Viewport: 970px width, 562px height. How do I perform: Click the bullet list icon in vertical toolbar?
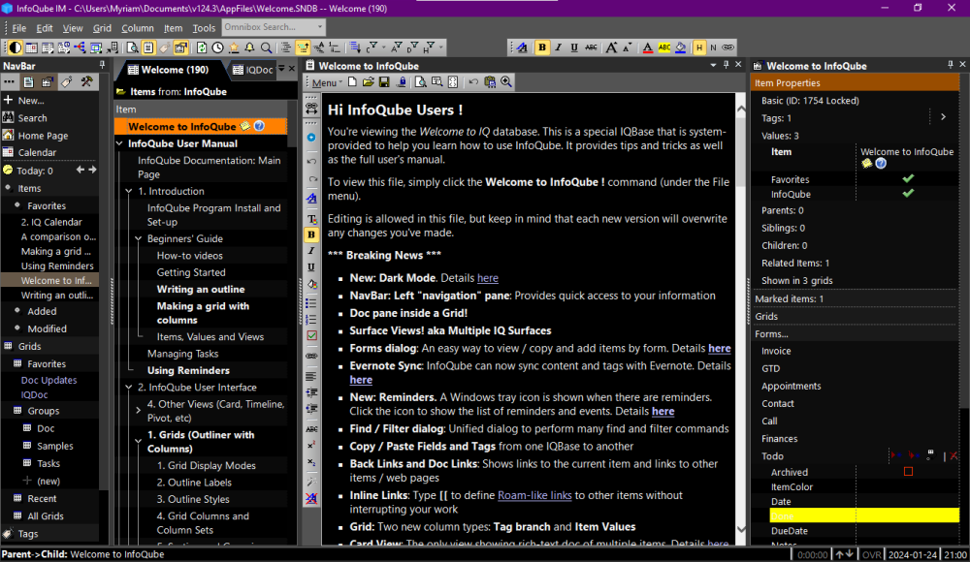(311, 303)
